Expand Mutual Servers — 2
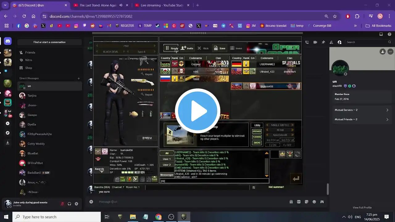The width and height of the screenshot is (395, 222). [x=361, y=110]
